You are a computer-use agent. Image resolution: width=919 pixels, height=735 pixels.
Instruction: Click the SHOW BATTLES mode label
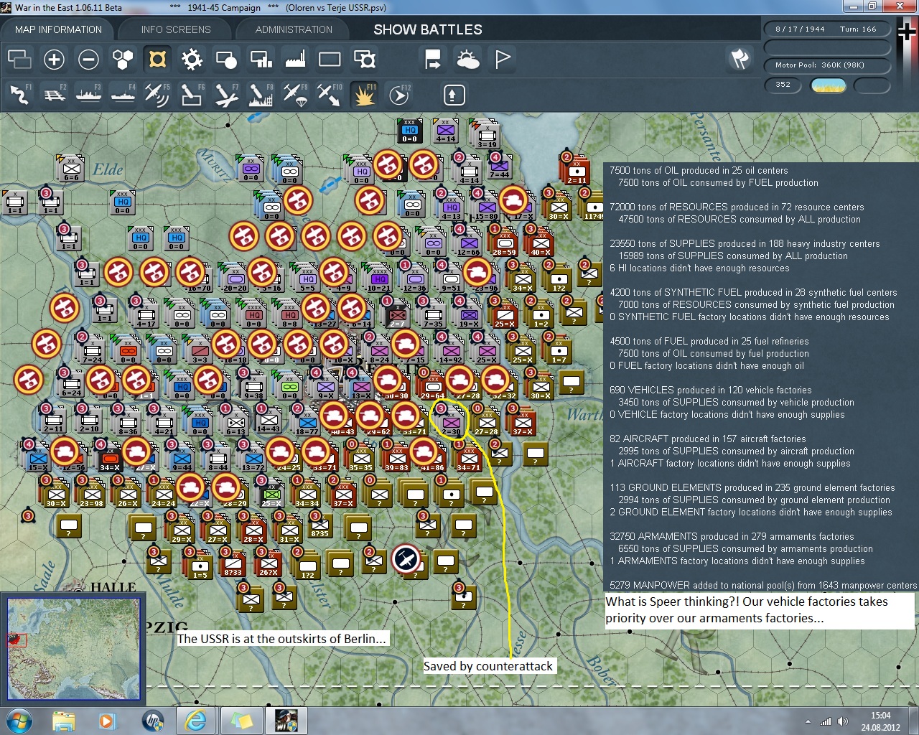coord(428,29)
